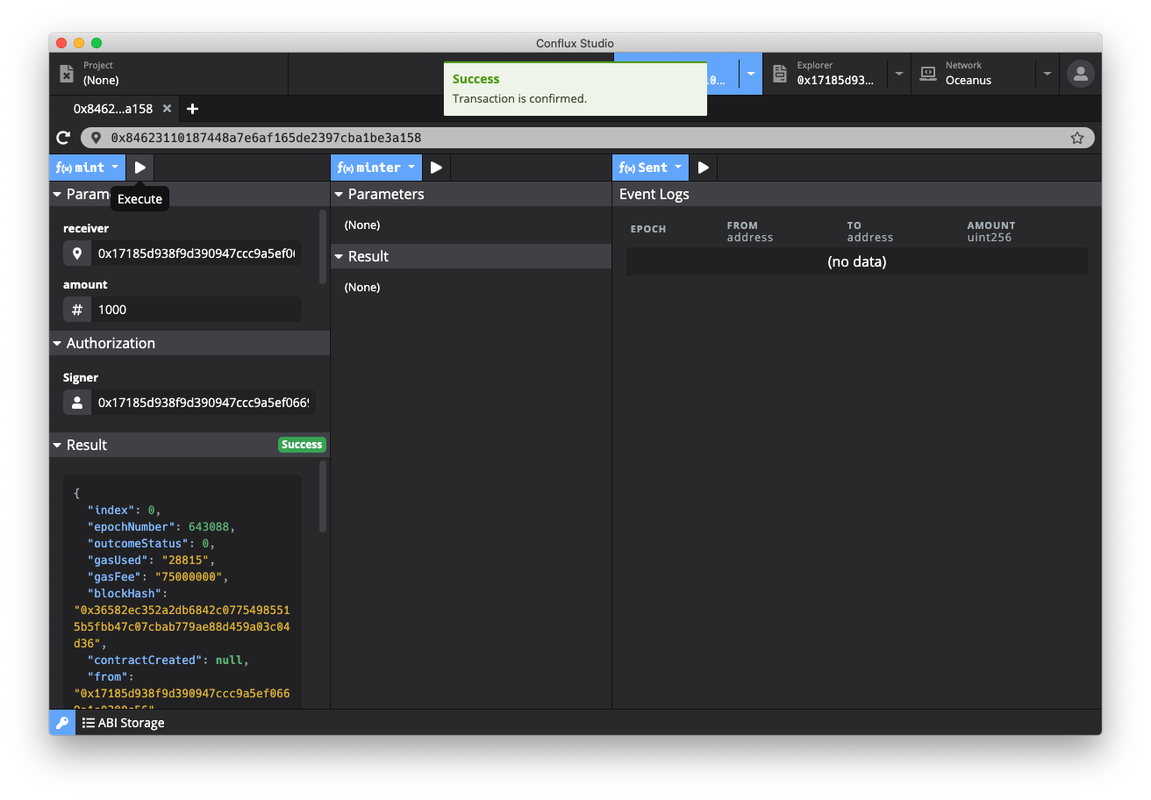Execute the mint function
This screenshot has width=1151, height=800.
[140, 168]
